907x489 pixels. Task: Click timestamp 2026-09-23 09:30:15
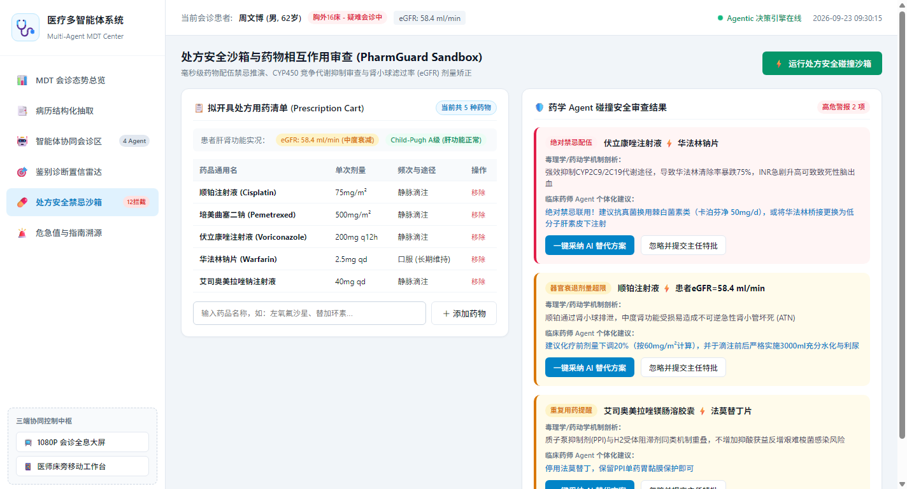[847, 18]
